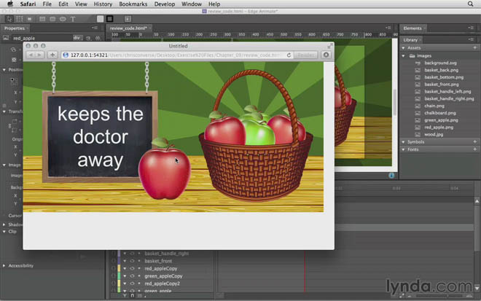Click Safari add bookmark plus button
Screen dimensions: 481x301
pyautogui.click(x=52, y=55)
